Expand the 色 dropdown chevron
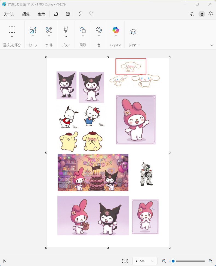 click(99, 36)
